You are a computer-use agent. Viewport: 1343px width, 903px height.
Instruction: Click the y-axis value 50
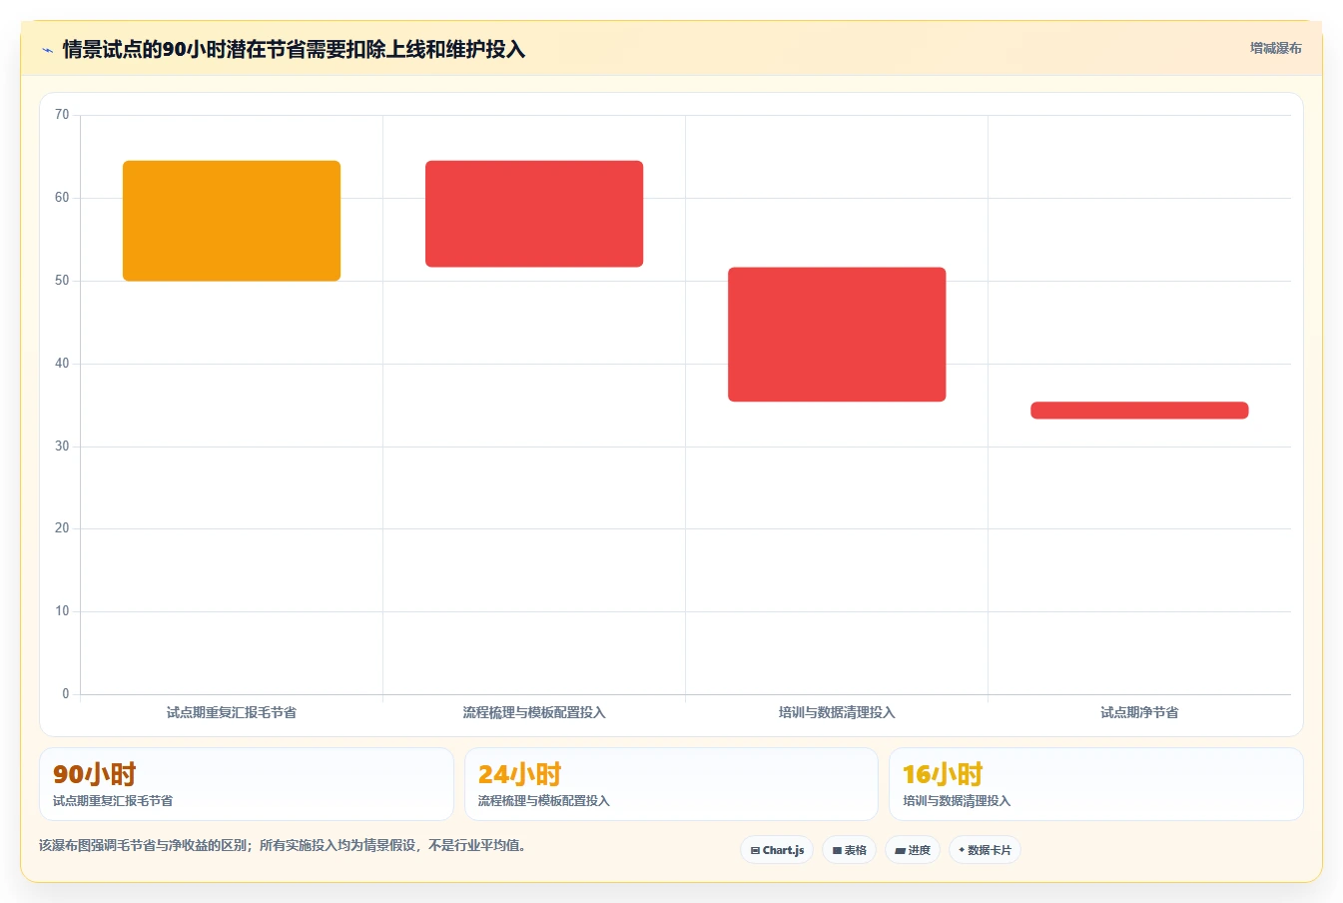(62, 281)
